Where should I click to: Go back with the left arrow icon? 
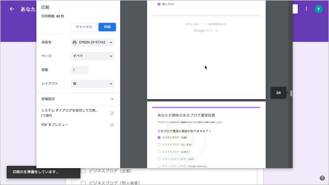tap(12, 9)
